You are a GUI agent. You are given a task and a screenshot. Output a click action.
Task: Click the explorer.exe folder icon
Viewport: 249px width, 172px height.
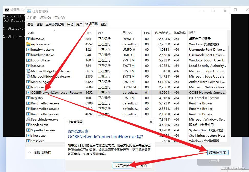pos(28,44)
